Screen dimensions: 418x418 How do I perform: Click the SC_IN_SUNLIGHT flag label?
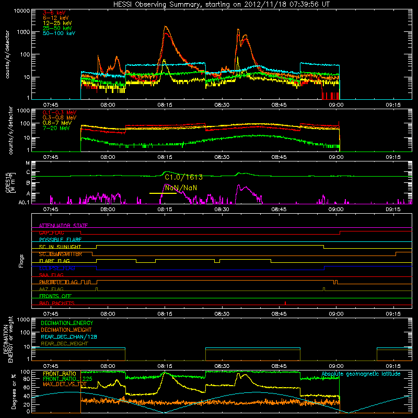[x=60, y=247]
